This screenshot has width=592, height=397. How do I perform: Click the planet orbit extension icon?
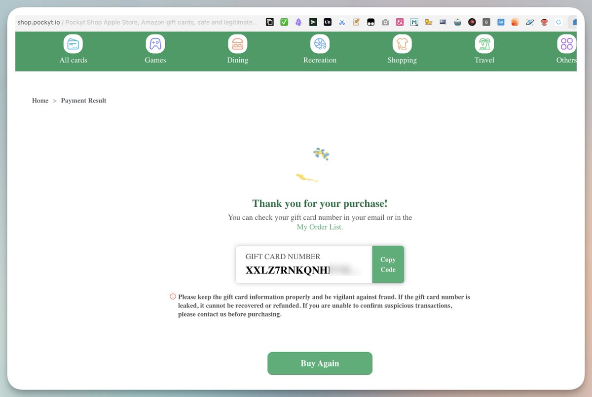click(530, 22)
